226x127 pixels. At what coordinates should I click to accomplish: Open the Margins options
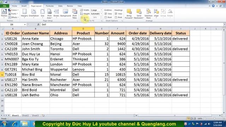click(24, 13)
